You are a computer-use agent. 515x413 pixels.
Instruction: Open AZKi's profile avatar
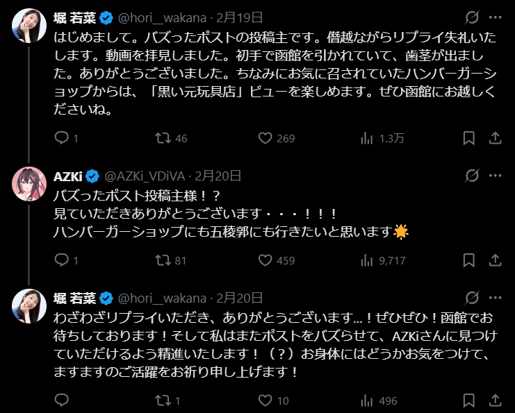29,183
